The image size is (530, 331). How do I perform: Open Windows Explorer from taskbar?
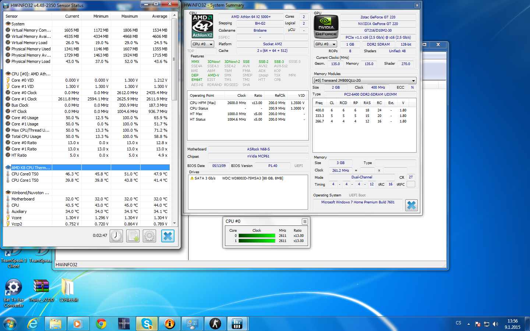(x=56, y=324)
